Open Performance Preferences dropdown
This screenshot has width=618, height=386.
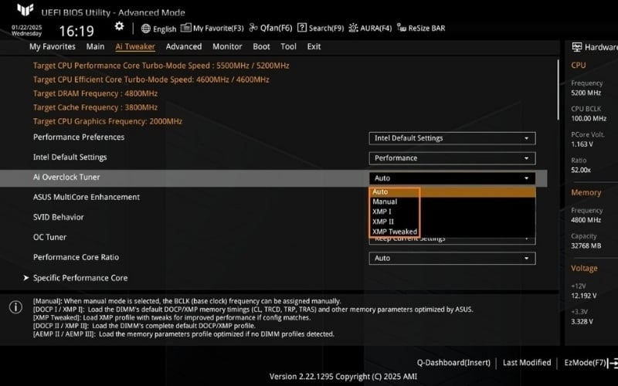click(452, 138)
